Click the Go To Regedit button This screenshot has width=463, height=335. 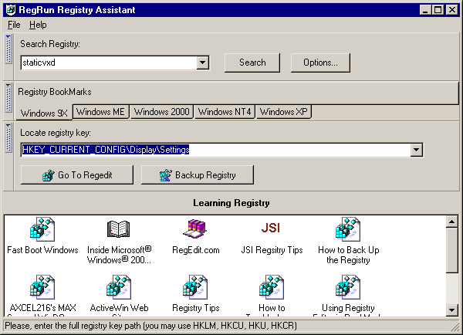click(77, 175)
